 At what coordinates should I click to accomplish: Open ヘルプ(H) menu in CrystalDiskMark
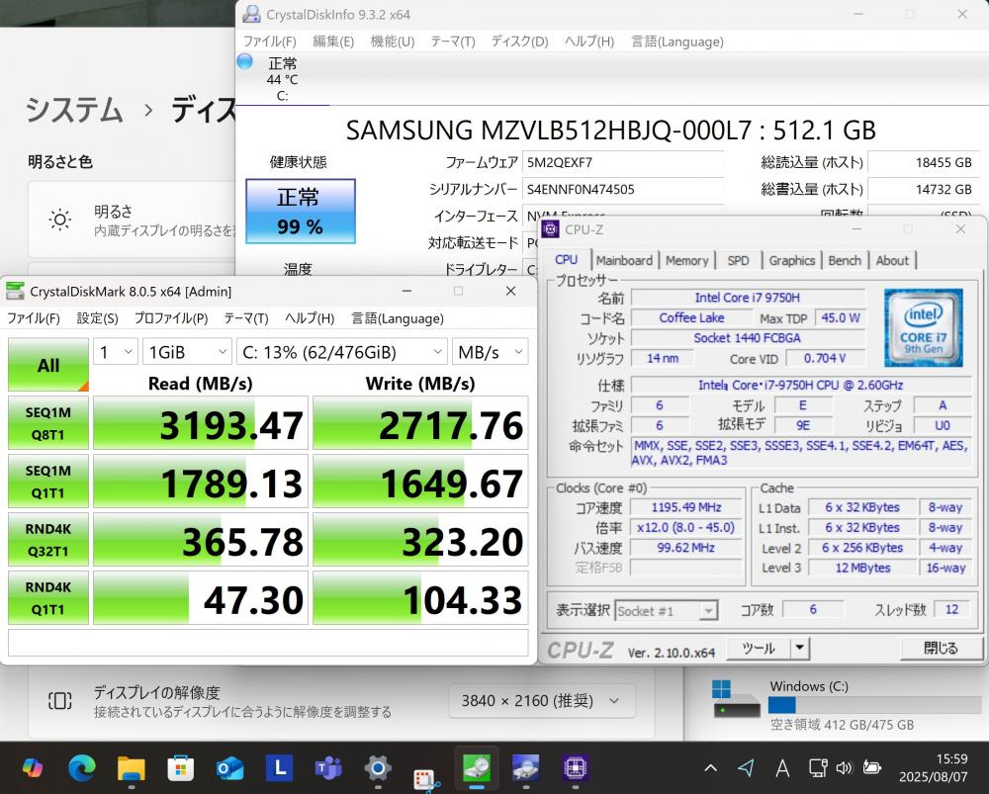(x=309, y=318)
